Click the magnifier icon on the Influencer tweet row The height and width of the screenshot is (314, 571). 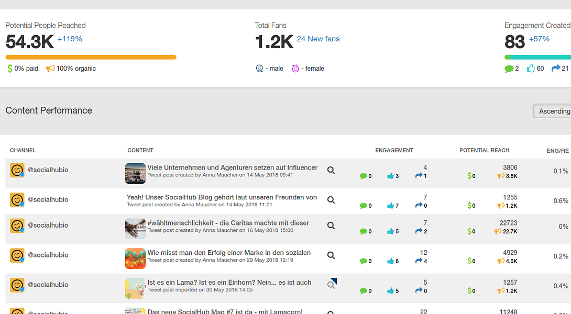coord(331,170)
